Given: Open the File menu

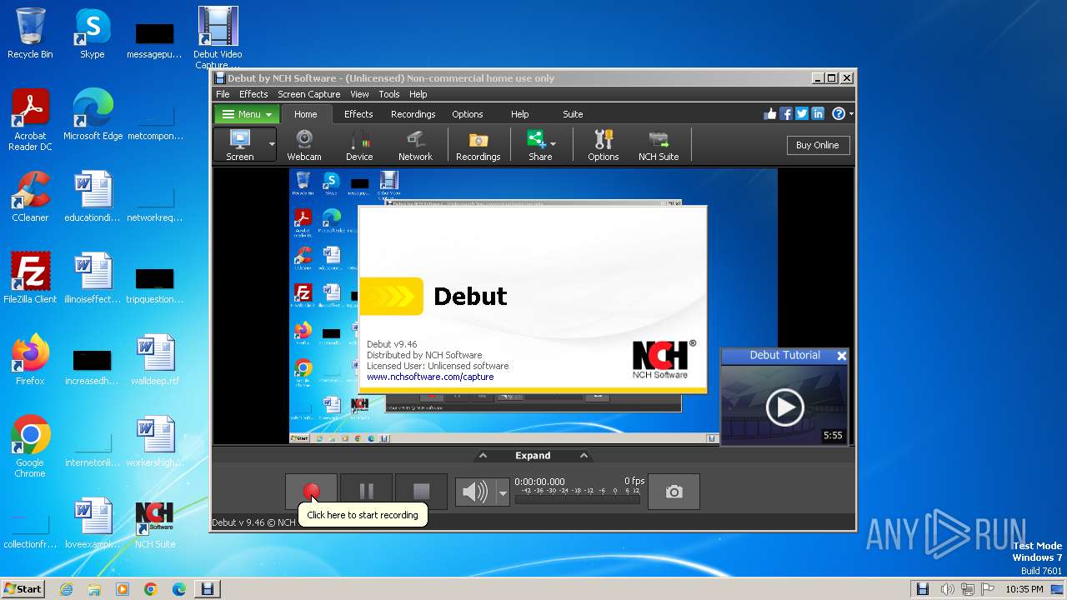Looking at the screenshot, I should [223, 94].
